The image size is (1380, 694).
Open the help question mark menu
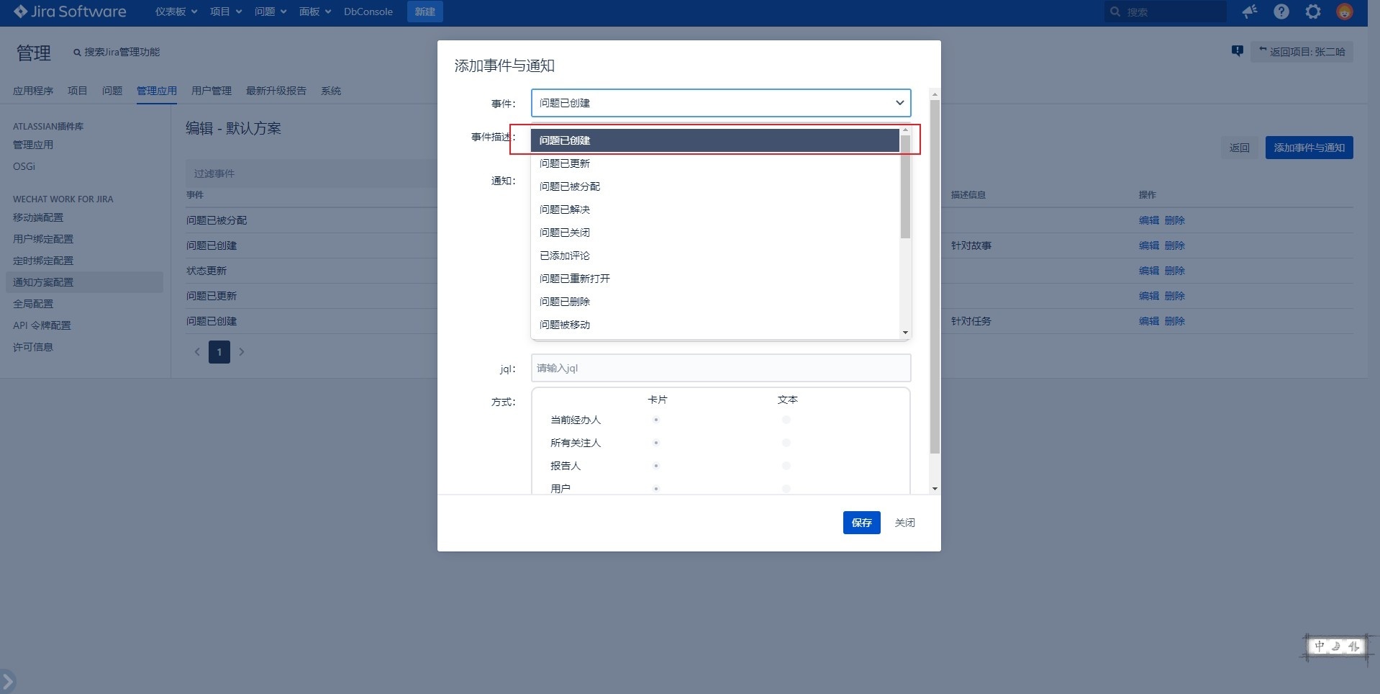1281,12
